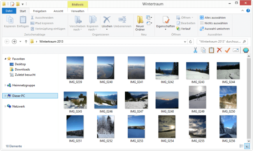Click Alles auswählen
Viewport: 253px width, 151px height.
tap(213, 18)
